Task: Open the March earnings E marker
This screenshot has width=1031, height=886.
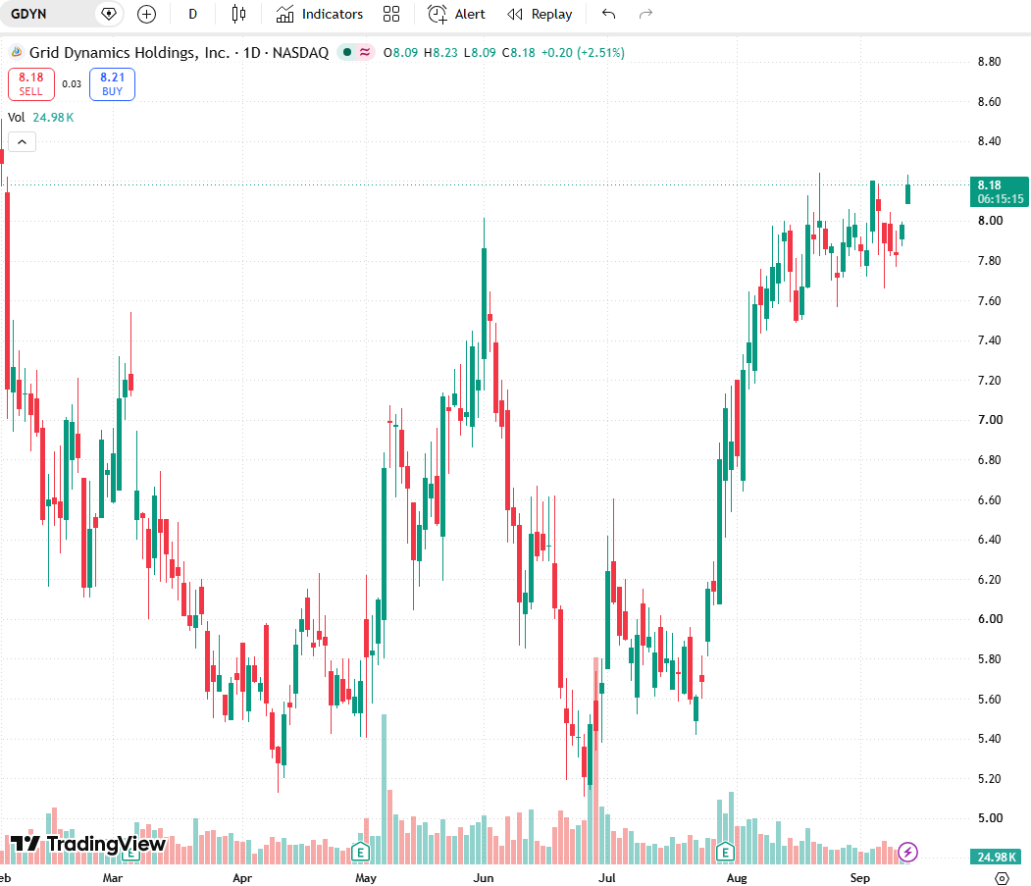Action: click(130, 855)
